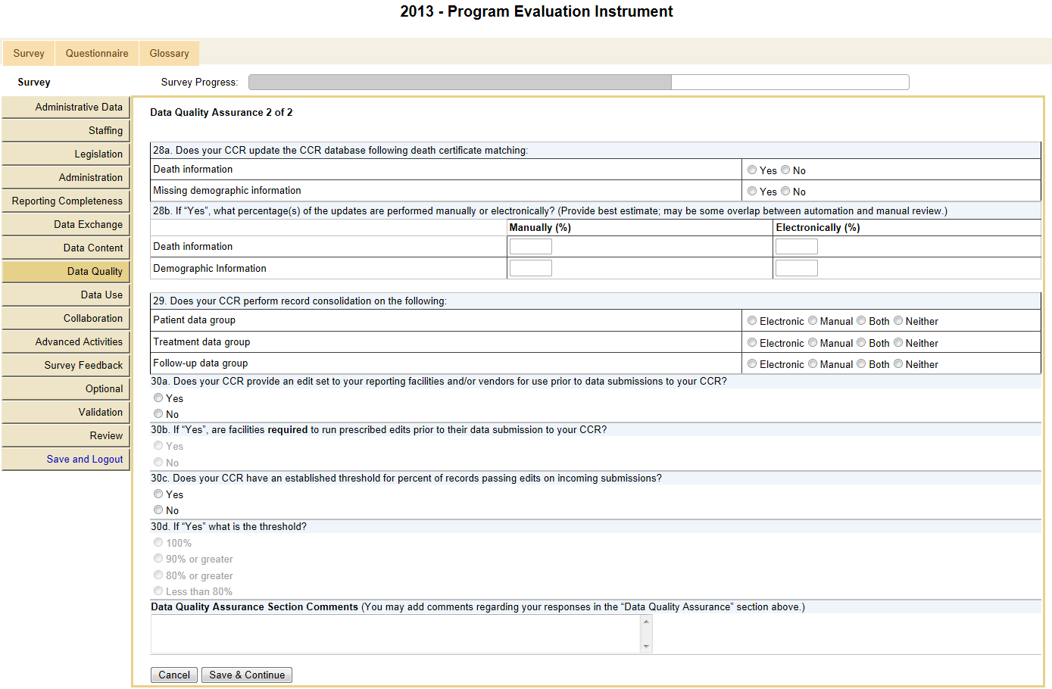
Task: Click the Save and Logout link
Action: click(x=85, y=459)
